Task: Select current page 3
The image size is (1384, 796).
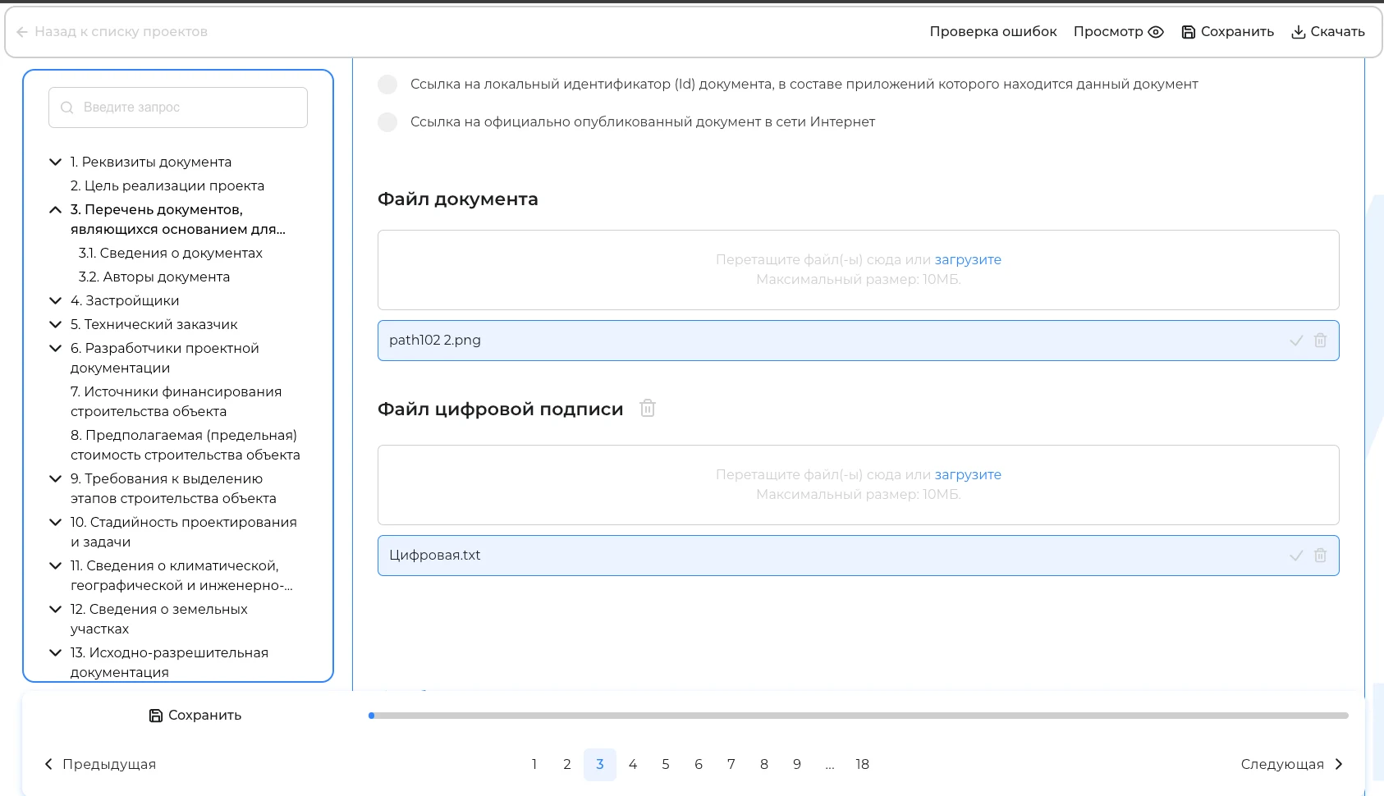Action: [600, 765]
